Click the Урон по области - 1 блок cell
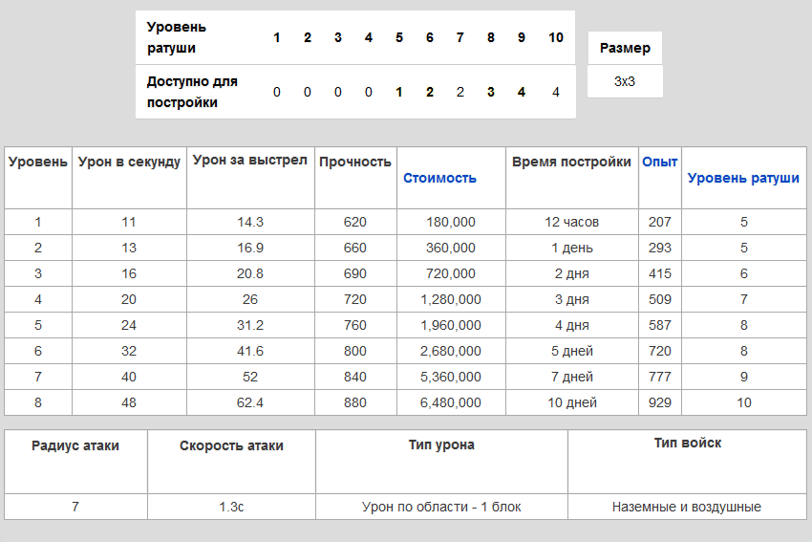The height and width of the screenshot is (542, 812). 441,507
